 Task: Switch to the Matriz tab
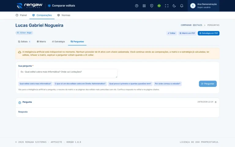[41, 42]
